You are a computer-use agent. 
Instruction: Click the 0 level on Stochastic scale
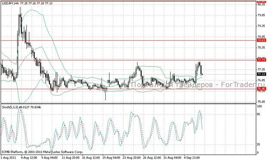click(258, 153)
